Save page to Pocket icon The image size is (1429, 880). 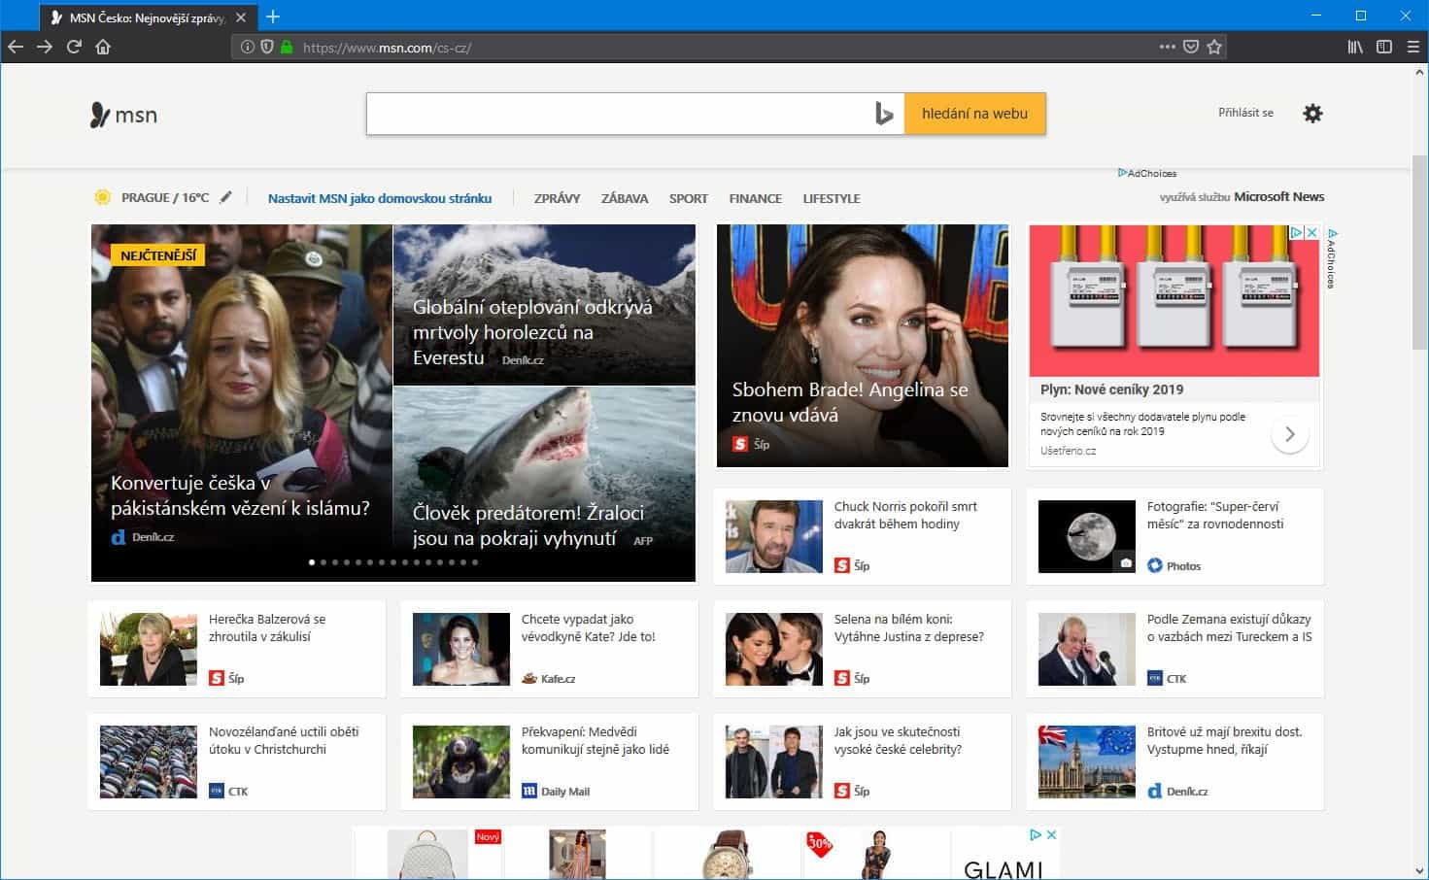(1191, 47)
